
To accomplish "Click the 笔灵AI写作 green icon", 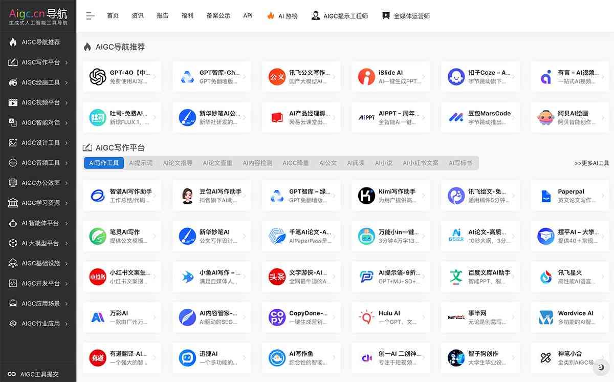I will pos(98,236).
